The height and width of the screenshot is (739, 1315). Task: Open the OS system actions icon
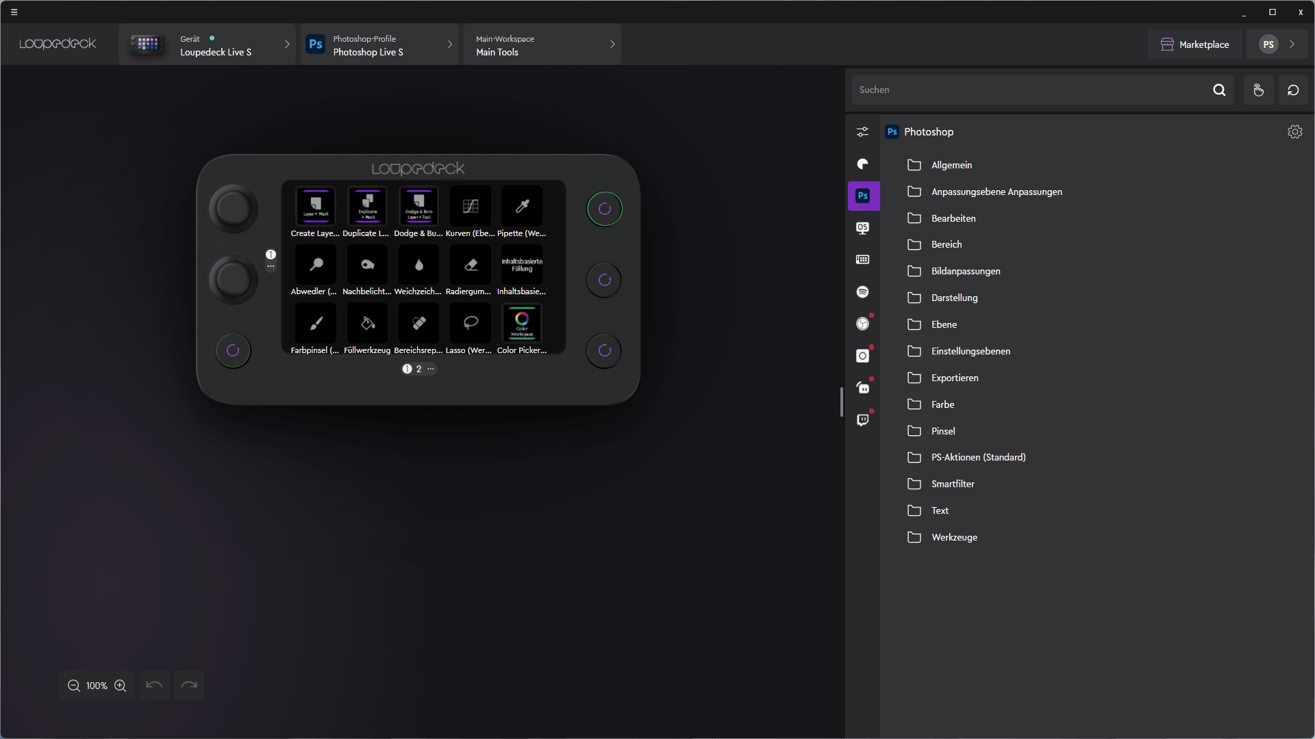[862, 228]
